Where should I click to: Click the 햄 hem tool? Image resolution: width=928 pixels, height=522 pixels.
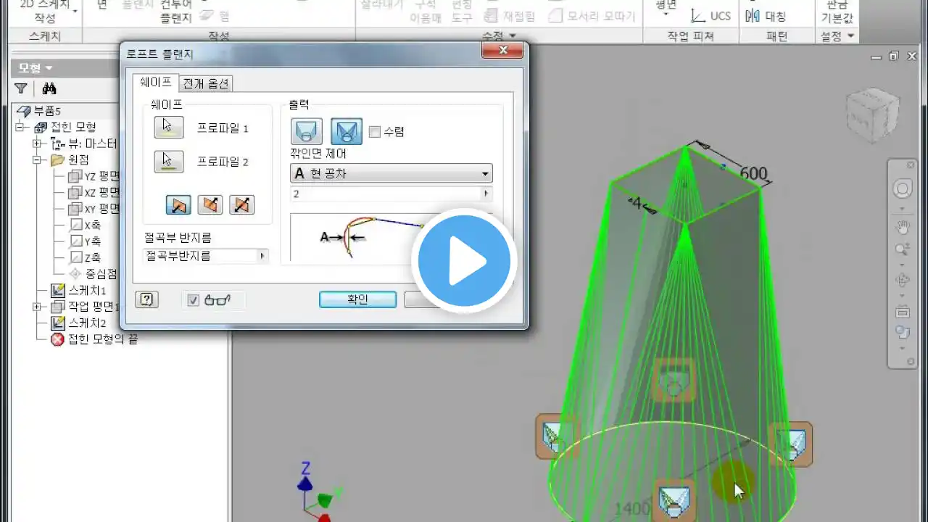[x=215, y=16]
